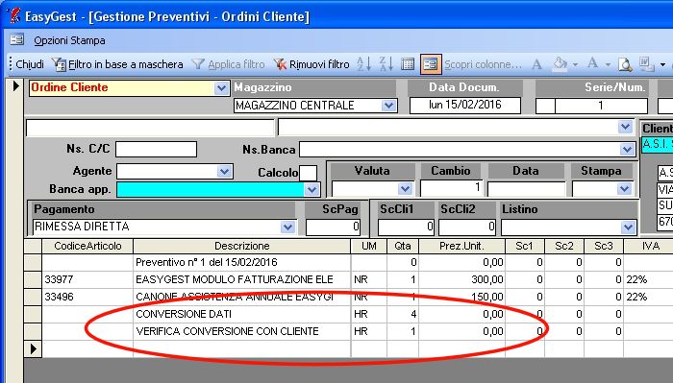Click Filtro in base a maschera

(x=118, y=64)
